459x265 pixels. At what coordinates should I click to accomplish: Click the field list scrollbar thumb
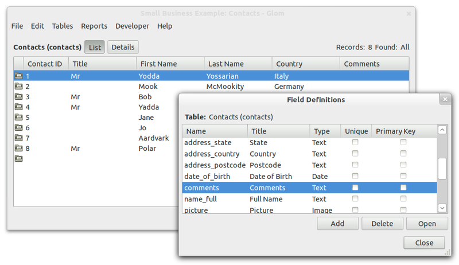coord(442,169)
